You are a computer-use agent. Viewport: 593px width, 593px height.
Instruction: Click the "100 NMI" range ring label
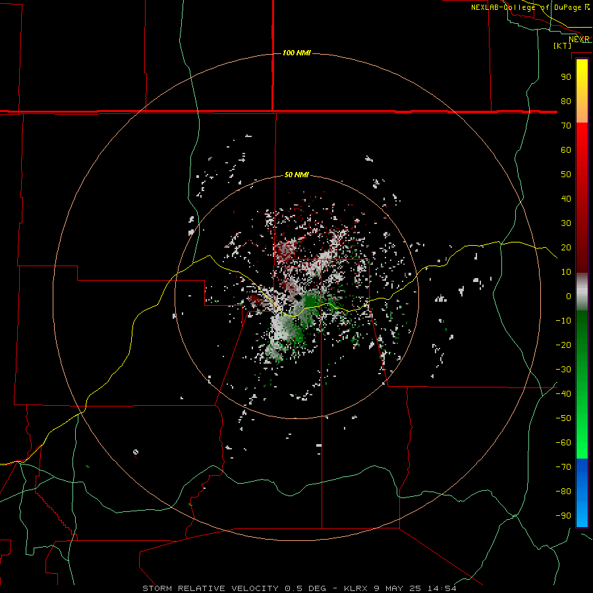coord(296,53)
